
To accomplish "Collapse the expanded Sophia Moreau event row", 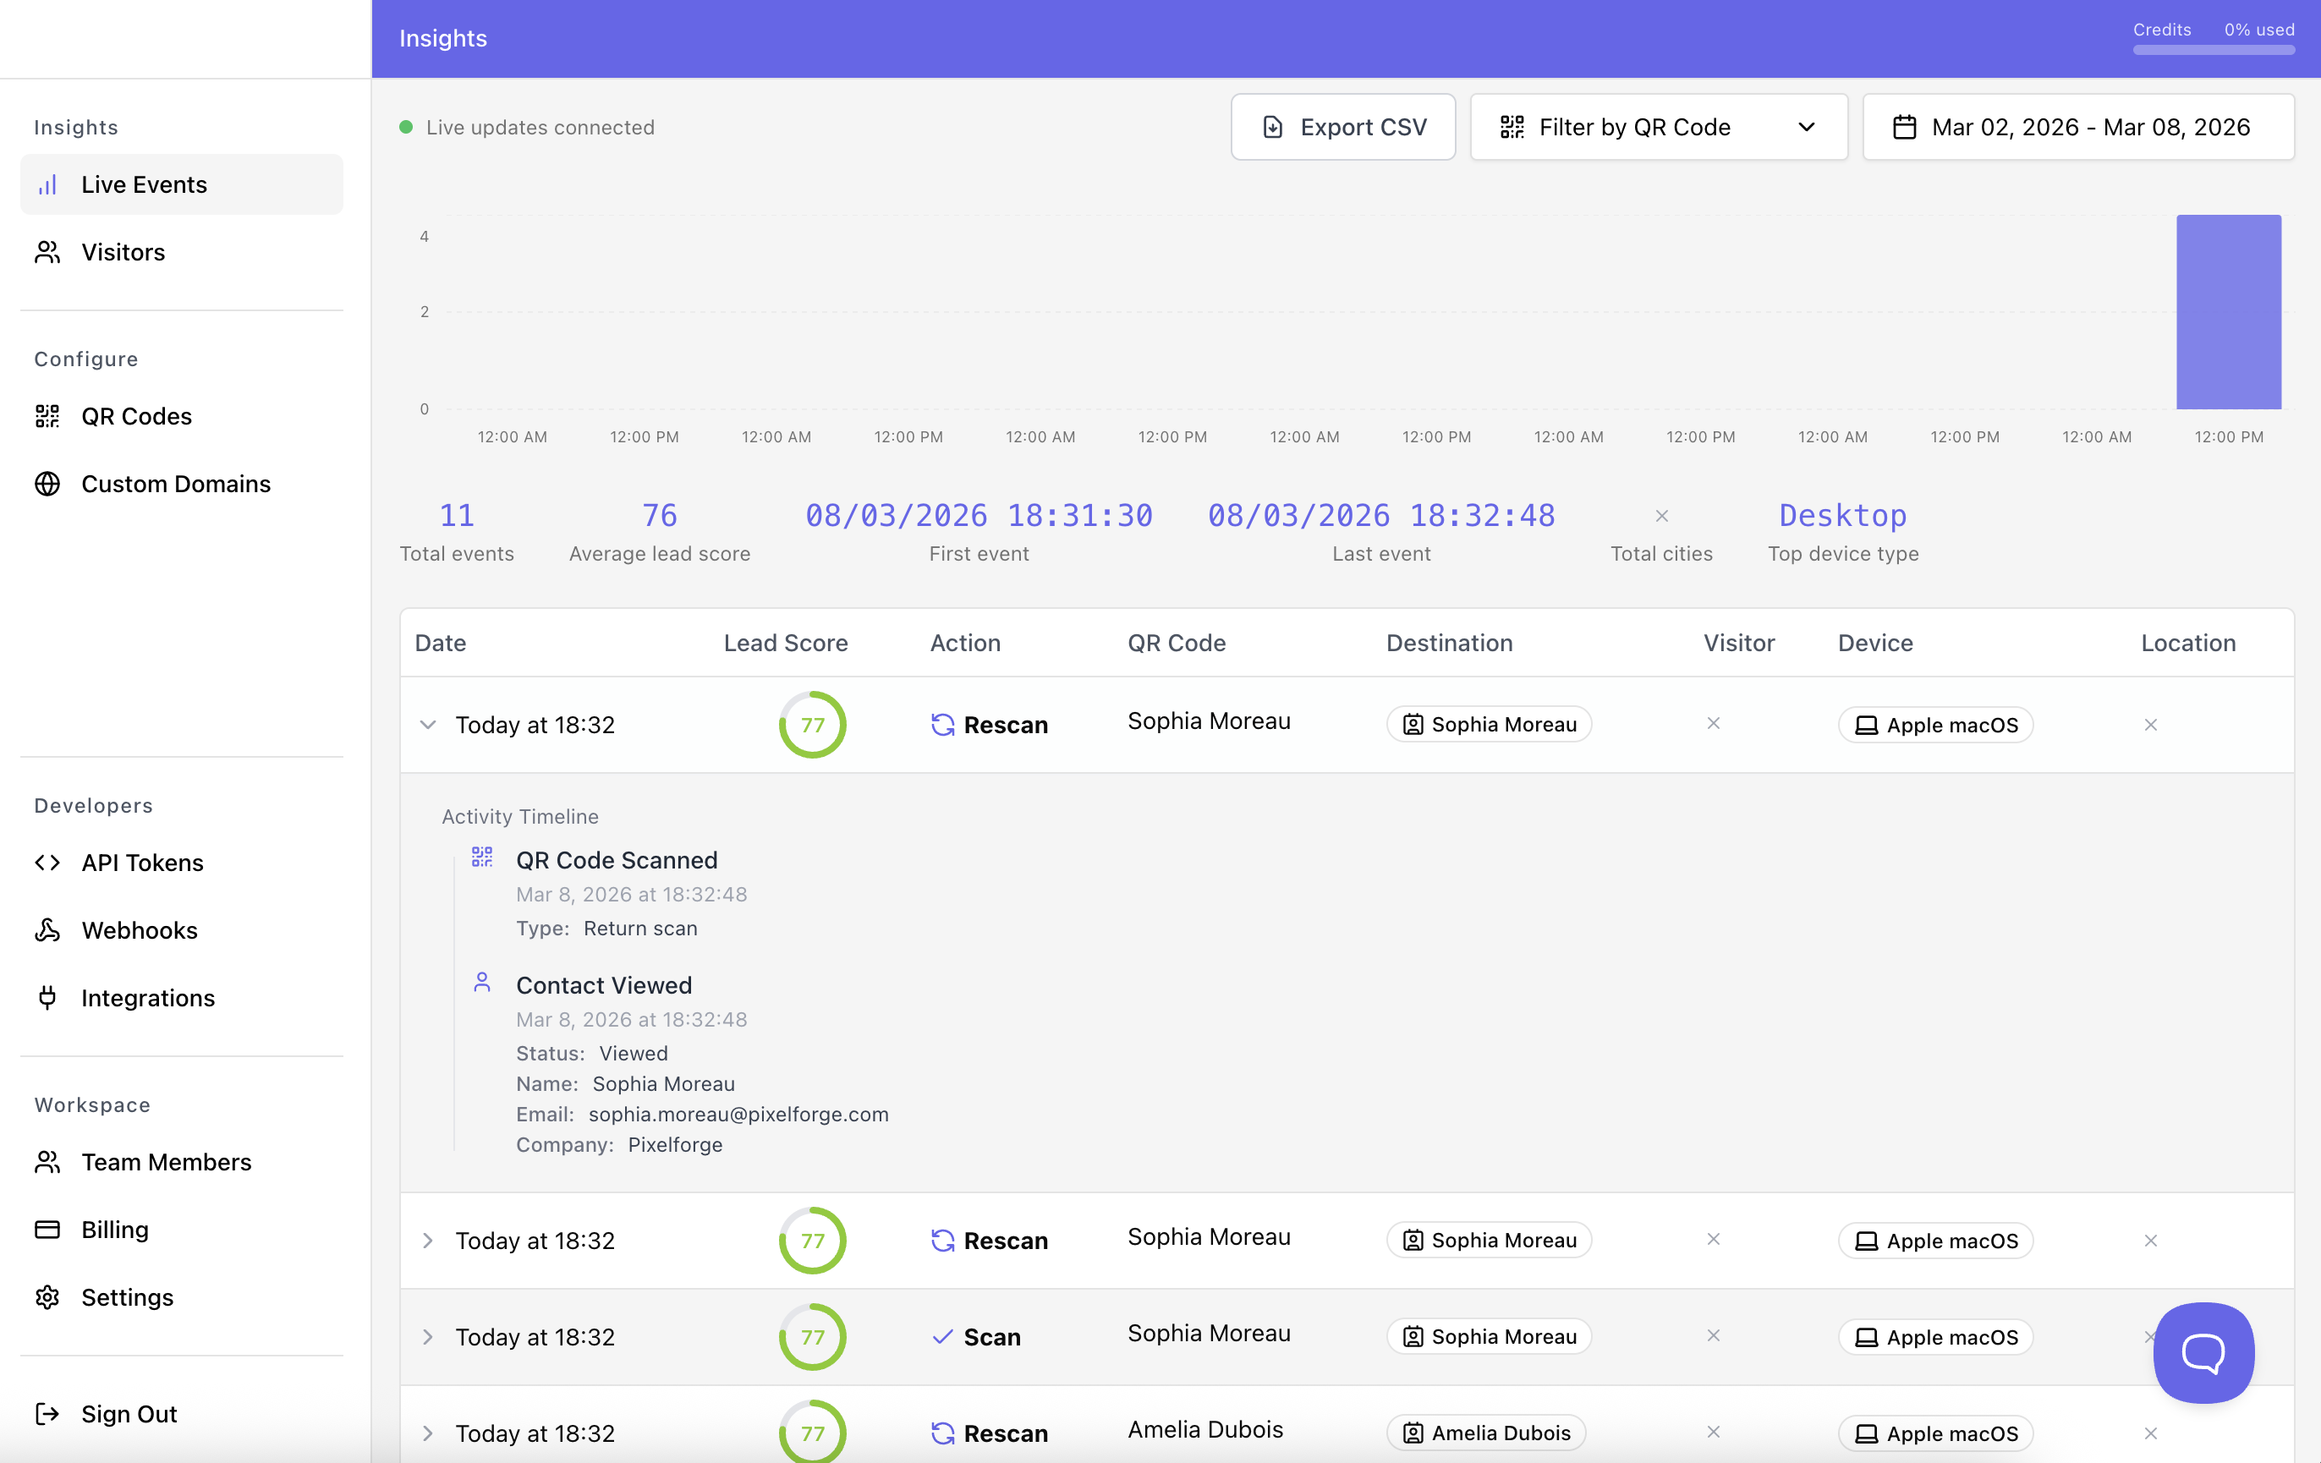I will click(429, 725).
